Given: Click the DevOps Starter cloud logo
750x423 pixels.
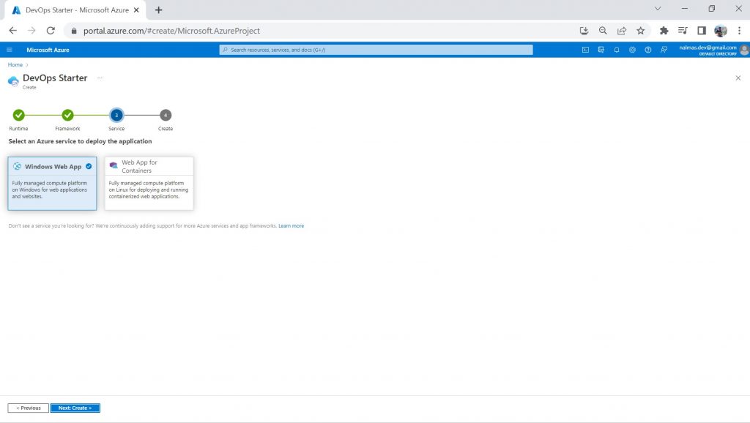Looking at the screenshot, I should coord(13,81).
